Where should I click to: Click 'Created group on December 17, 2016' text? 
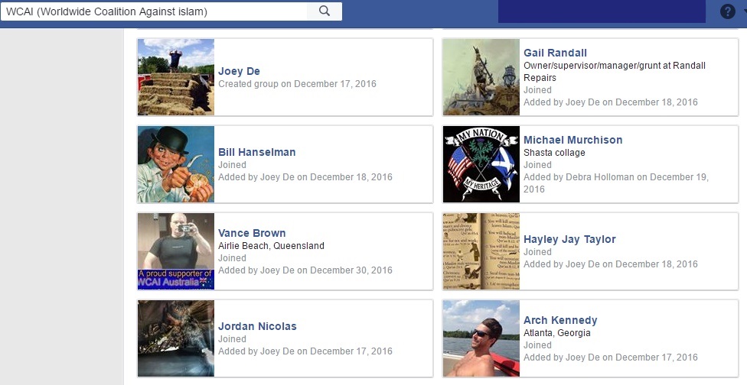click(297, 84)
